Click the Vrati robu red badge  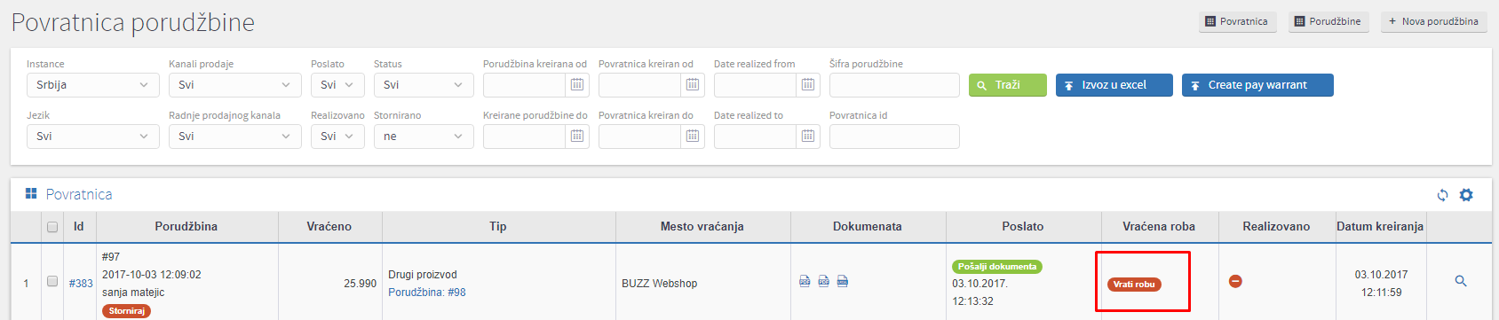coord(1134,285)
